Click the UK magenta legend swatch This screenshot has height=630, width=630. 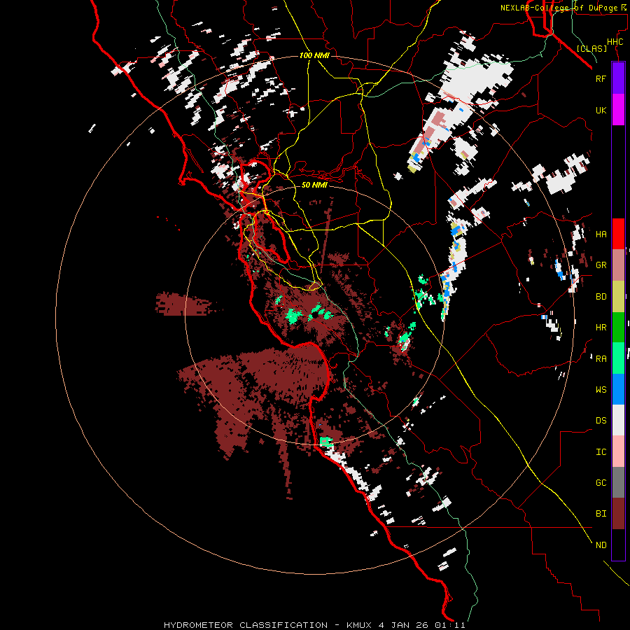[x=618, y=110]
